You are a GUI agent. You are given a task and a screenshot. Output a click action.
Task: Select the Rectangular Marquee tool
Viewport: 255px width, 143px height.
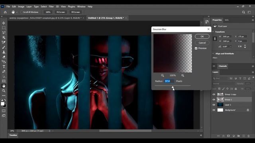tap(4, 28)
